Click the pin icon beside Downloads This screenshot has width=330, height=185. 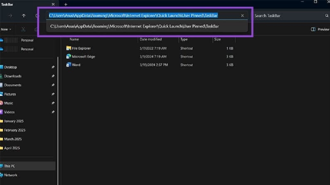pyautogui.click(x=53, y=76)
